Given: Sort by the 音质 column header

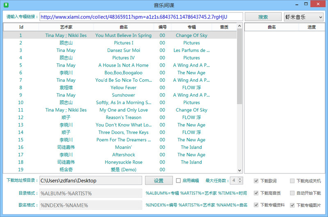Looking at the screenshot, I should 224,27.
